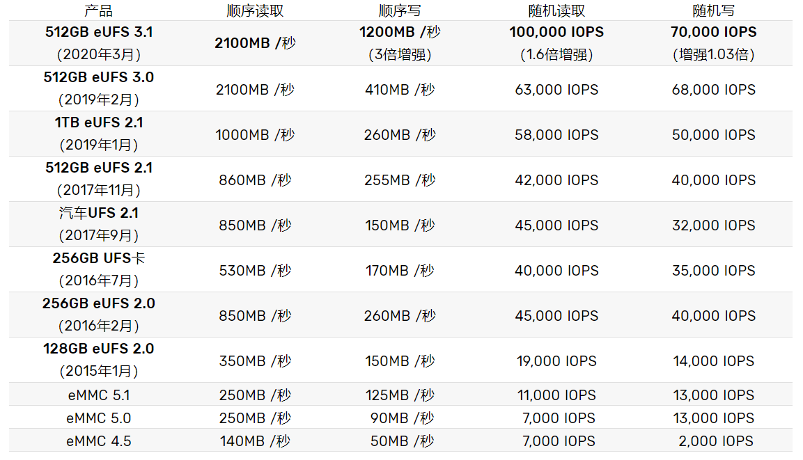
Task: Click the 随机读取 column header
Action: (556, 10)
